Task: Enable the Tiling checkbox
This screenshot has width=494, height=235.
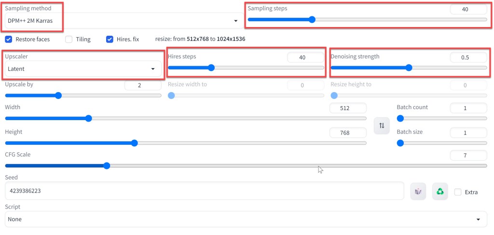Action: 69,39
